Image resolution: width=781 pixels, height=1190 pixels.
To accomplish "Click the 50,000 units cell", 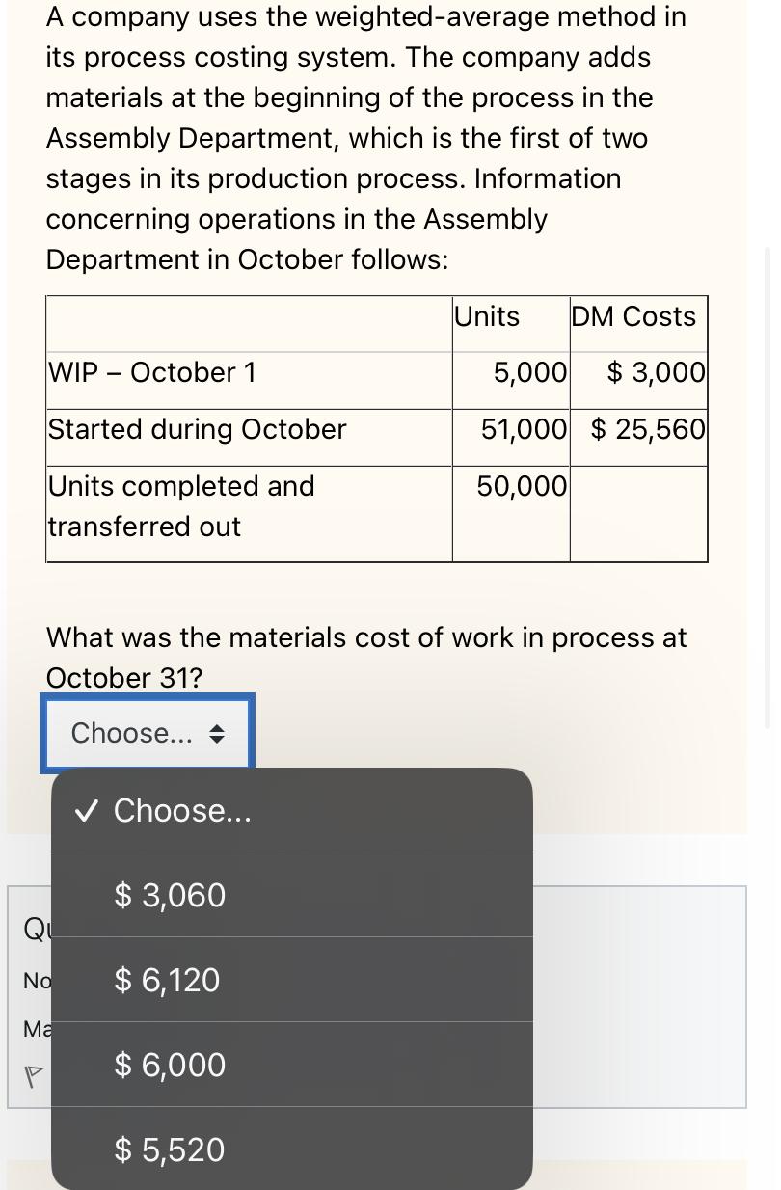I will pos(522,486).
